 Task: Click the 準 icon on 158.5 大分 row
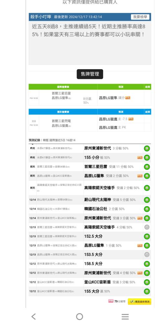(x=147, y=264)
